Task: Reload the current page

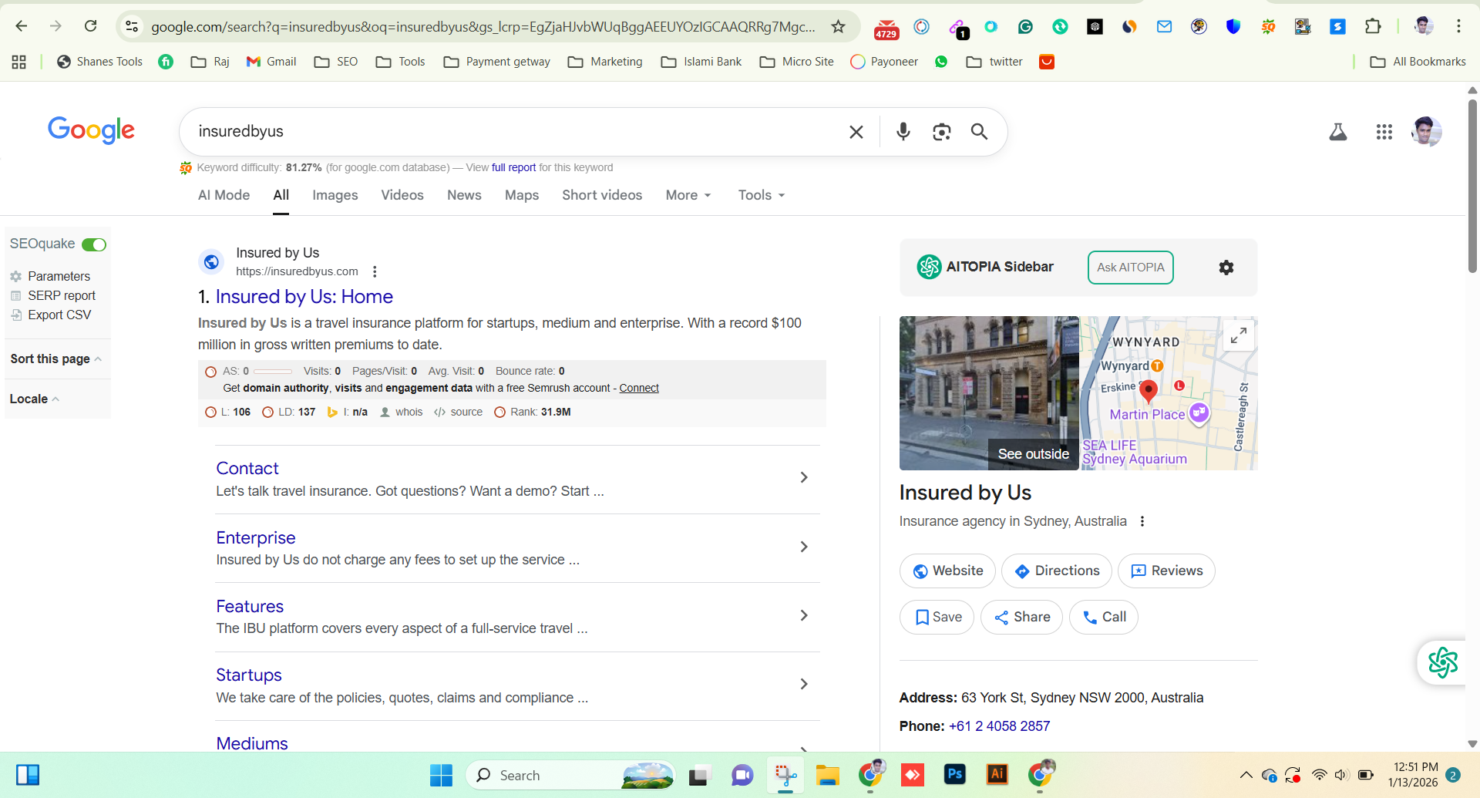Action: pyautogui.click(x=90, y=26)
